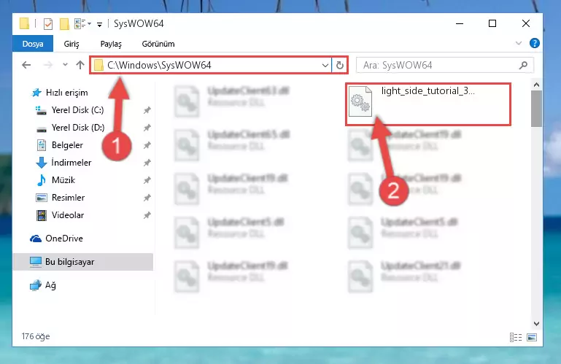This screenshot has height=364, width=561.
Task: Maximize the SysWOW64 window
Action: click(x=492, y=23)
